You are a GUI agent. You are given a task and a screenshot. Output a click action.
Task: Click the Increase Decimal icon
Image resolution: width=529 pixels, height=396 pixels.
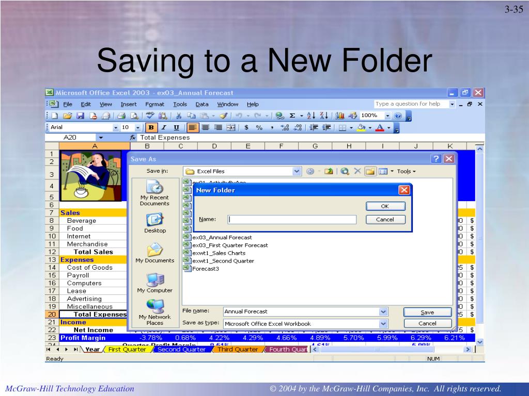pos(285,128)
